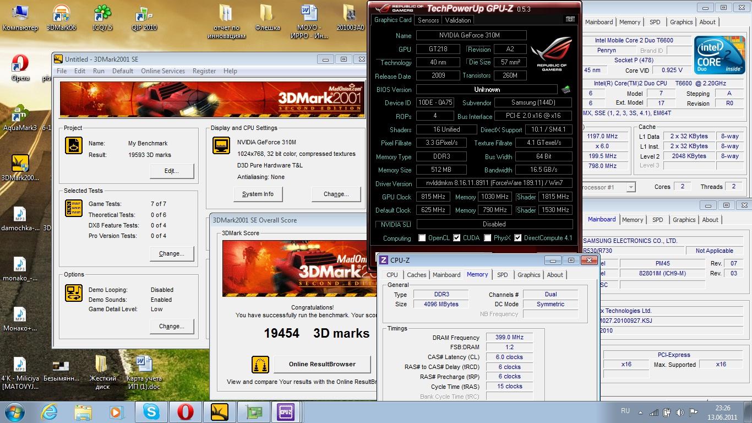Open the Skype taskbar icon

tap(150, 411)
